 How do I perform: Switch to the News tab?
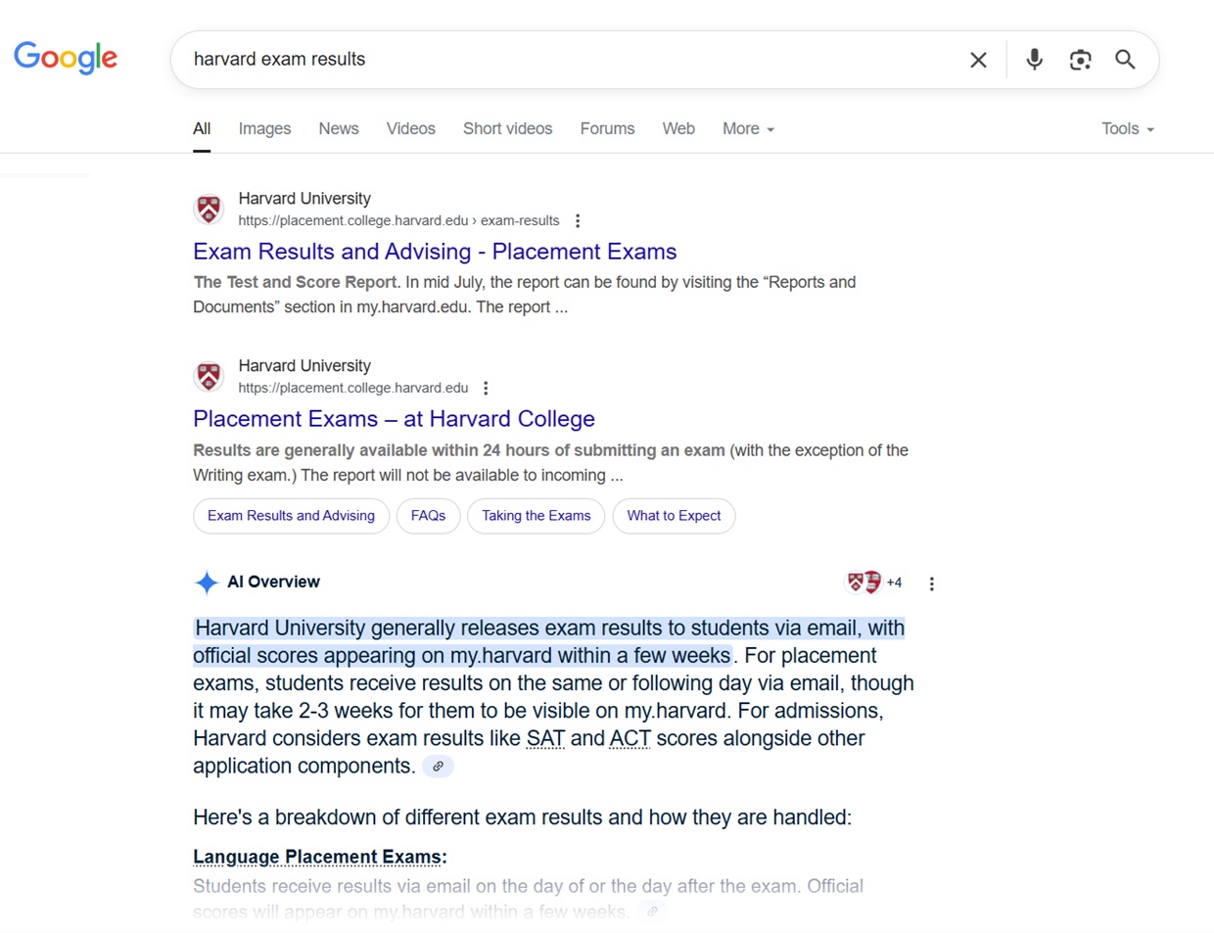(339, 129)
